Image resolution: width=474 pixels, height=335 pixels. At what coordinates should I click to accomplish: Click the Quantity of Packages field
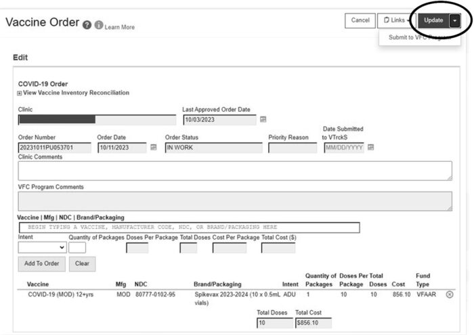click(x=77, y=248)
